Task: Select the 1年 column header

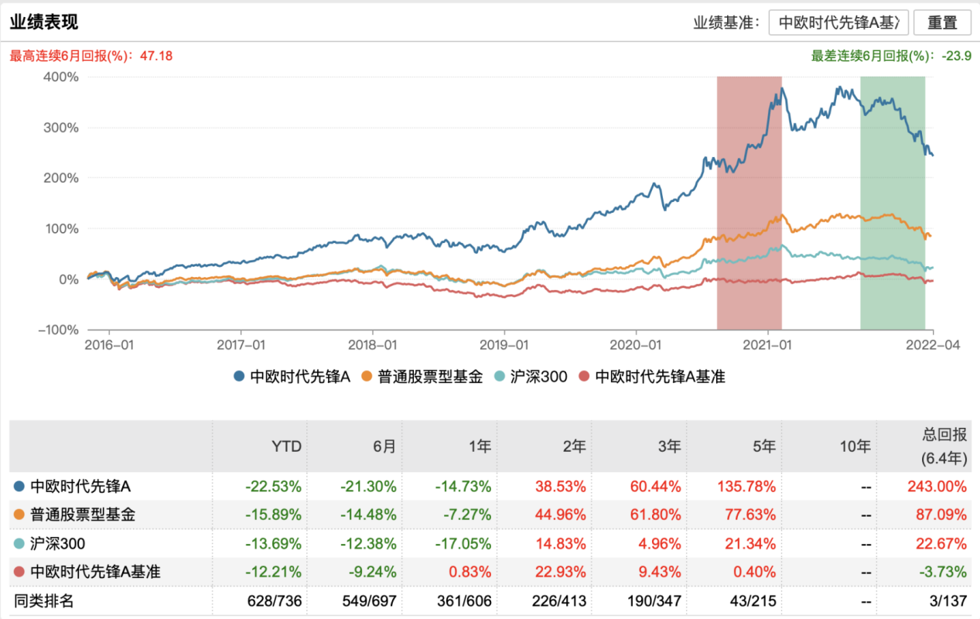Action: tap(479, 446)
